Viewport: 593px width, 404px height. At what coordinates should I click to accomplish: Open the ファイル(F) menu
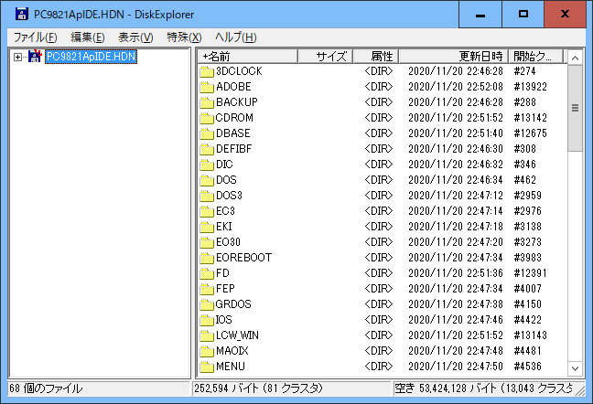(x=35, y=37)
